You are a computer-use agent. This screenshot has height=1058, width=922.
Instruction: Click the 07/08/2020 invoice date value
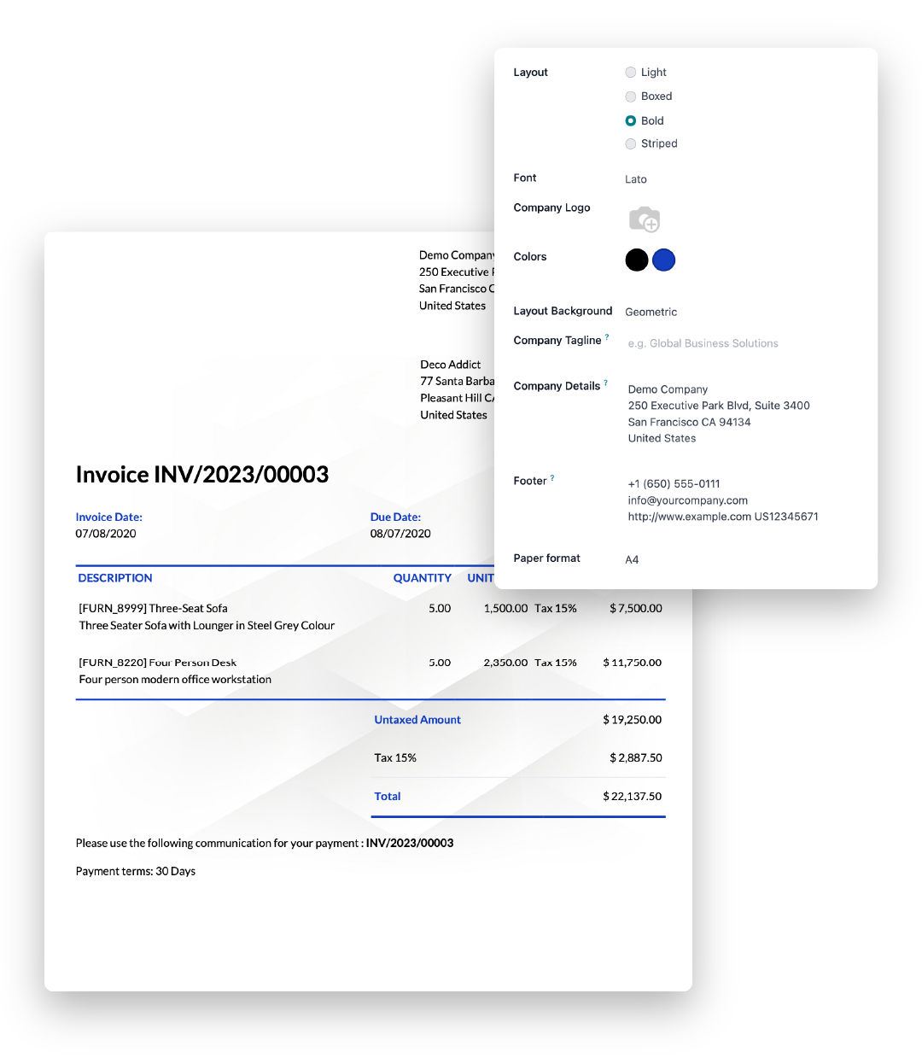pyautogui.click(x=106, y=534)
